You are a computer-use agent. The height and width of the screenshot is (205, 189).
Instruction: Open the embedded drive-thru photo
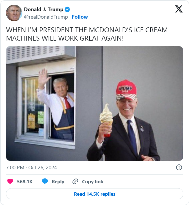pos(95,103)
